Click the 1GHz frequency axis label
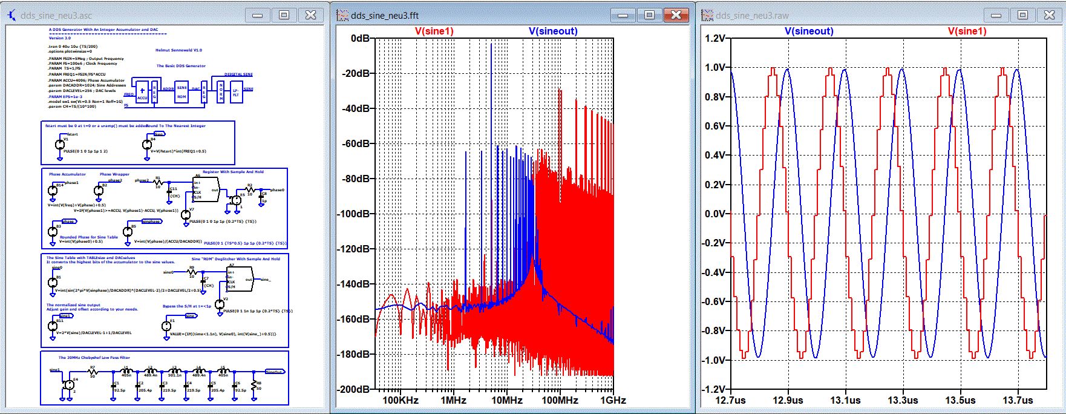The width and height of the screenshot is (1066, 414). pos(612,400)
